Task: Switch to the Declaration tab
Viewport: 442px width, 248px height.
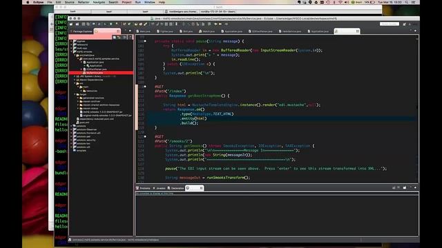Action: coord(176,188)
